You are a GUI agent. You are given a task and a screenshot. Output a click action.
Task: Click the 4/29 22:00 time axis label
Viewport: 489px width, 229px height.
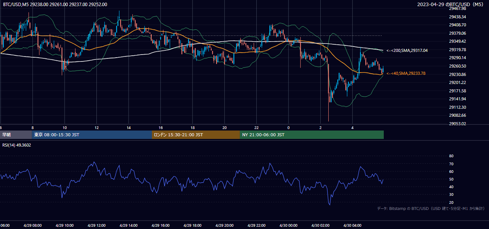(x=256, y=225)
